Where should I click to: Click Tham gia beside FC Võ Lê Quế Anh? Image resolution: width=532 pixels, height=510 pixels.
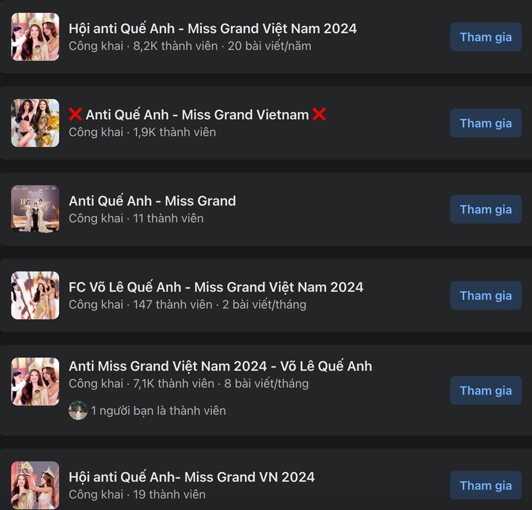click(x=486, y=296)
